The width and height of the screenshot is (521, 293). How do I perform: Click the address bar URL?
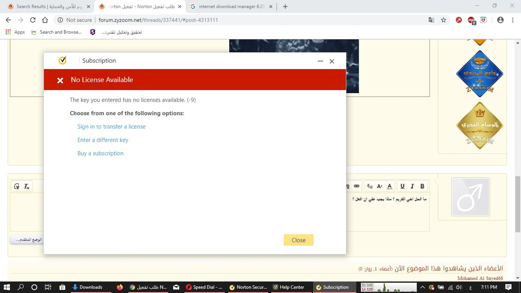pos(158,20)
